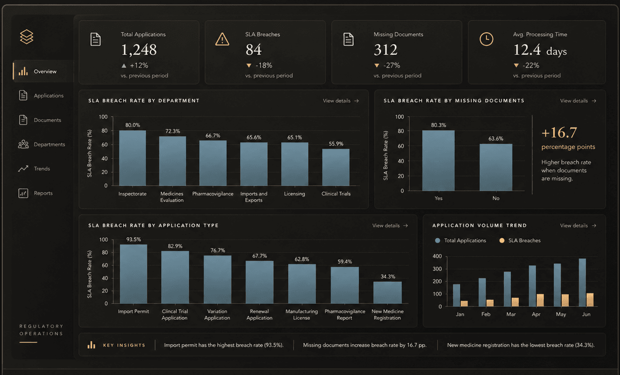Image resolution: width=620 pixels, height=375 pixels.
Task: Click the New medicine registration lowest insight
Action: pyautogui.click(x=520, y=345)
